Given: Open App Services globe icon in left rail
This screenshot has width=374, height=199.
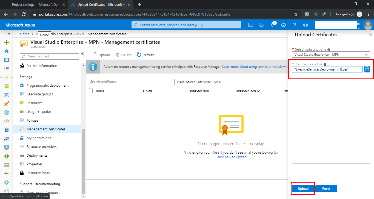Looking at the screenshot, I should pyautogui.click(x=7, y=112).
